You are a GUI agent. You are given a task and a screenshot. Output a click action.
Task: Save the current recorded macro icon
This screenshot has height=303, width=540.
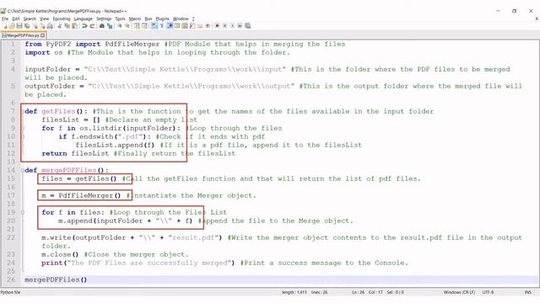pyautogui.click(x=247, y=26)
